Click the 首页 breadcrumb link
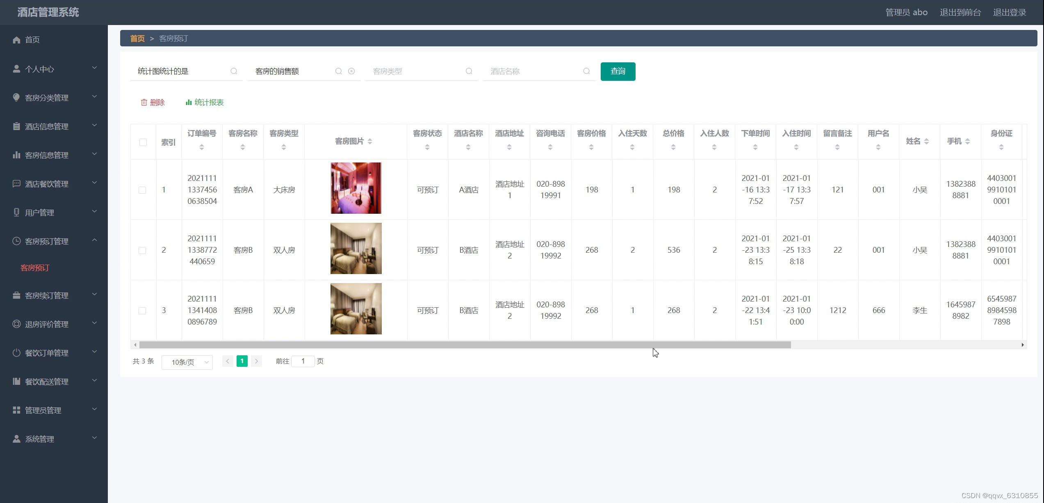The width and height of the screenshot is (1044, 503). click(x=137, y=38)
